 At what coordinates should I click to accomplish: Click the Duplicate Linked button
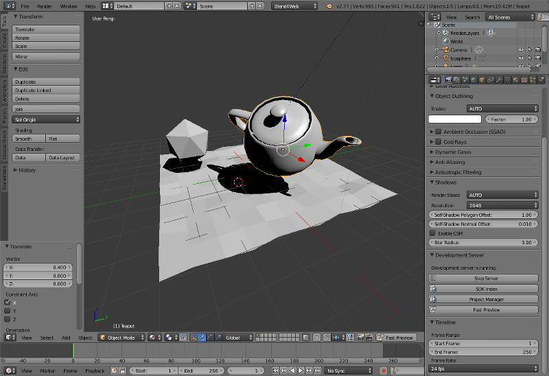click(x=46, y=91)
